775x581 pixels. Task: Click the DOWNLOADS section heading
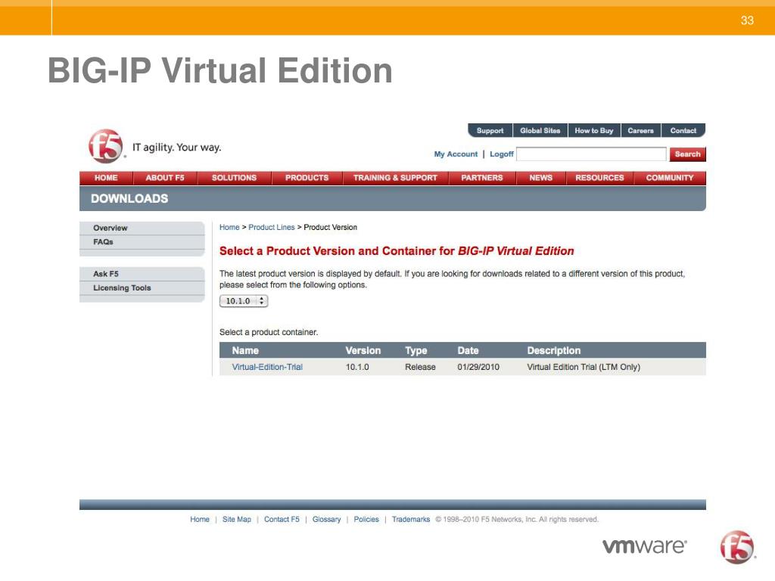coord(129,199)
